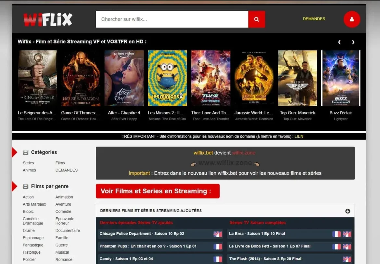
Task: Open the Top Gun: Maverick poster
Action: coord(297,78)
